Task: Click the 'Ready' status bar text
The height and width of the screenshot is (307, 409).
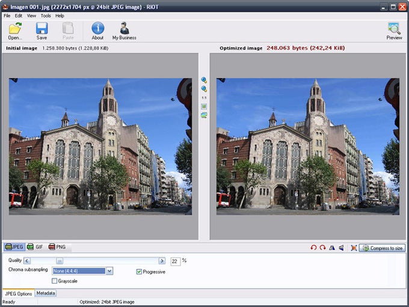Action: 9,302
